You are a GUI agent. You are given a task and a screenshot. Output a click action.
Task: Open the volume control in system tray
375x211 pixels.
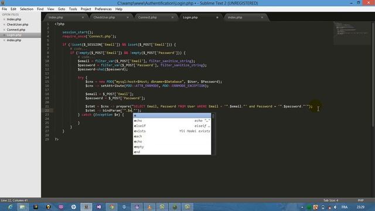tap(335, 207)
